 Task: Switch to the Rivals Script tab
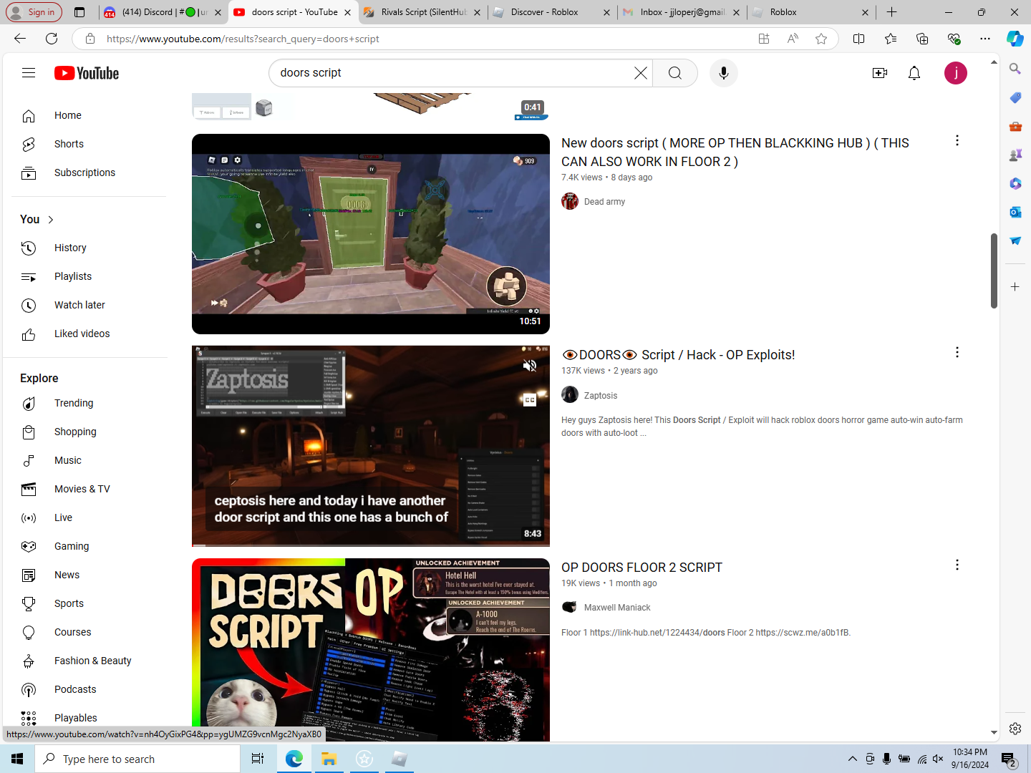424,12
